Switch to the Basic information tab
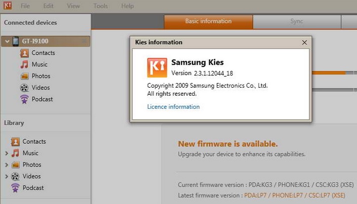The height and width of the screenshot is (204, 357). [208, 22]
